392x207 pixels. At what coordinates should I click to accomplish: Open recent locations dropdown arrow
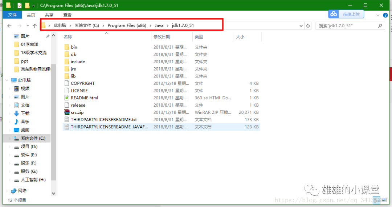point(28,25)
